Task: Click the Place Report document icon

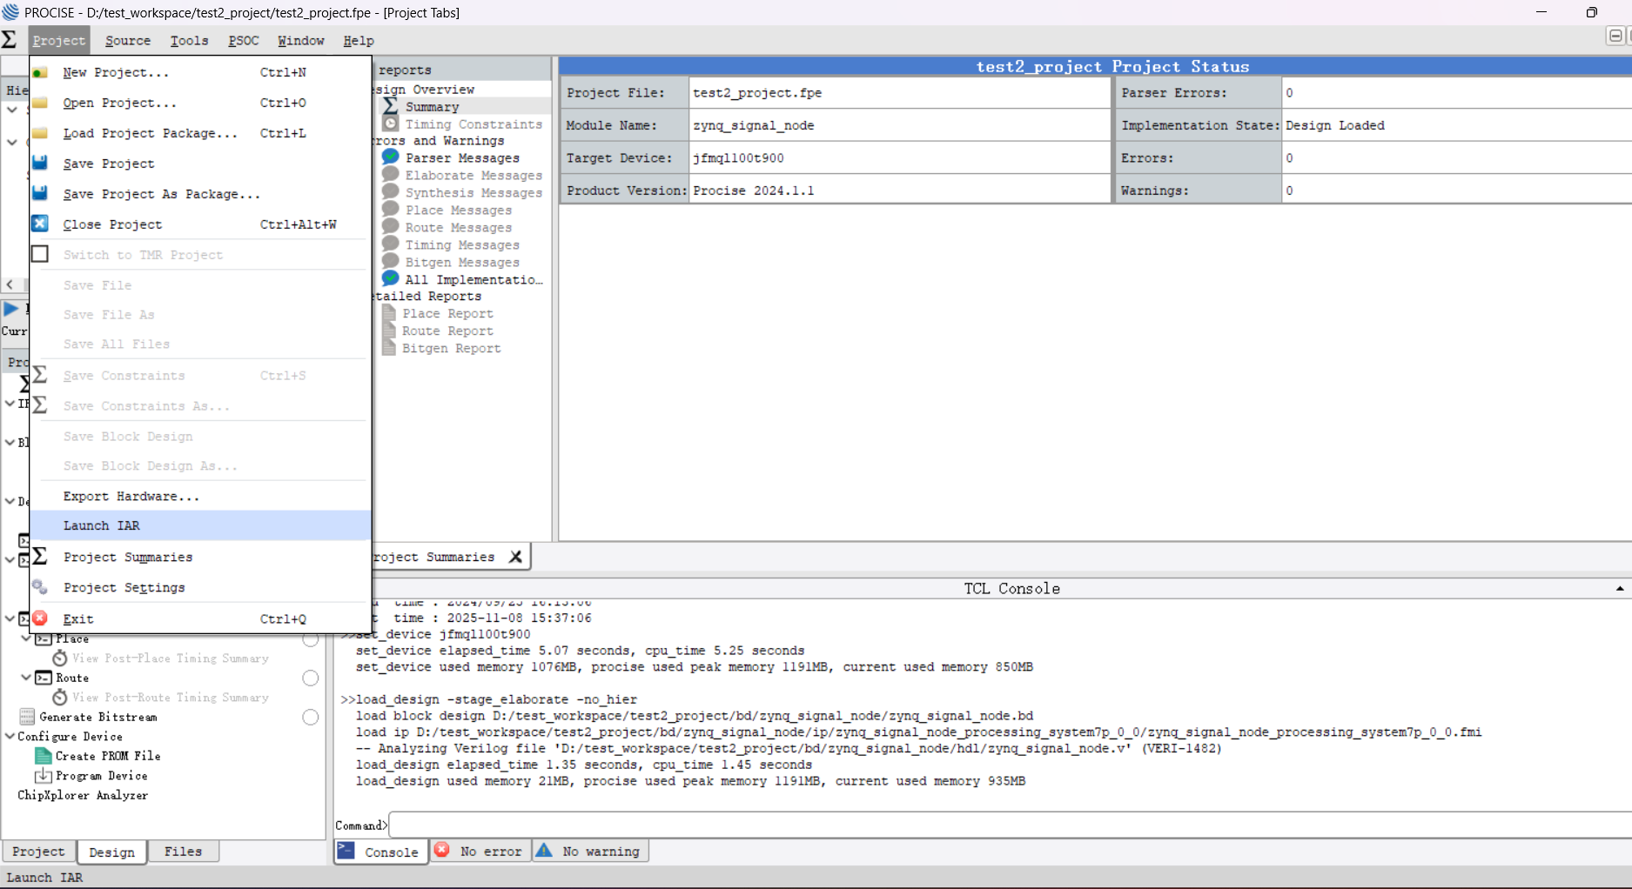Action: (389, 313)
